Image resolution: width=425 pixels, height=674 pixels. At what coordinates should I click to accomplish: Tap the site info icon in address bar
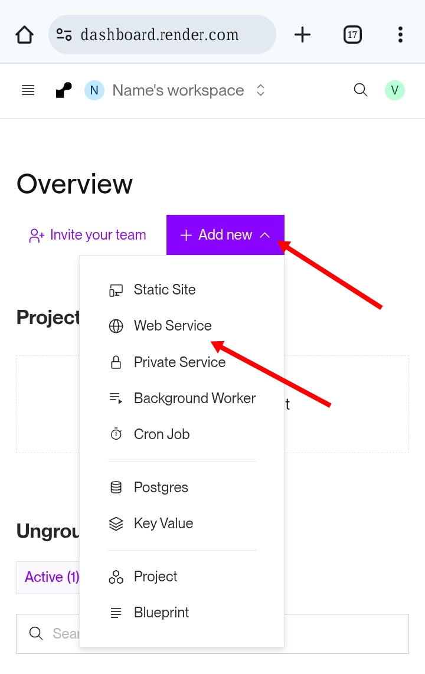pyautogui.click(x=64, y=35)
